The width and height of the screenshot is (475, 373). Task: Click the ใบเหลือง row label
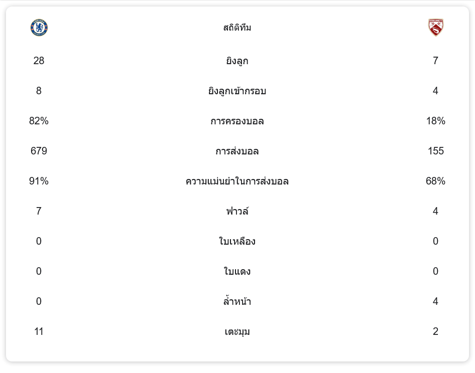click(x=237, y=242)
